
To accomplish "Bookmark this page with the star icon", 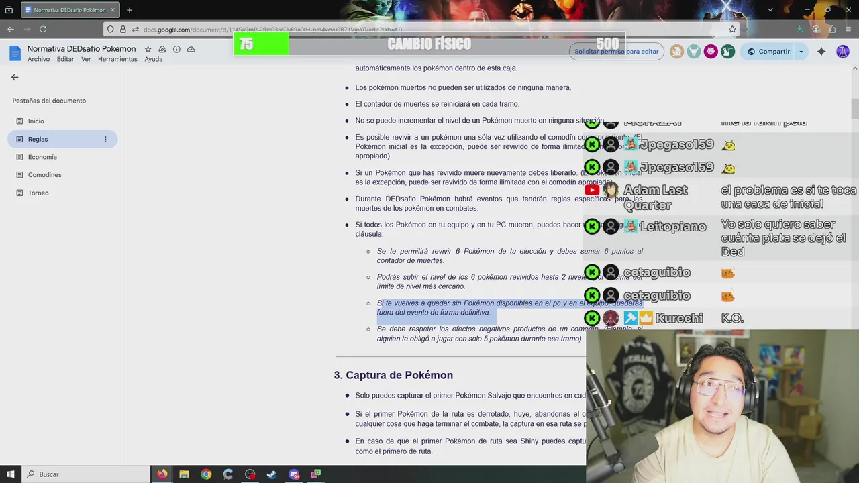I will 732,29.
